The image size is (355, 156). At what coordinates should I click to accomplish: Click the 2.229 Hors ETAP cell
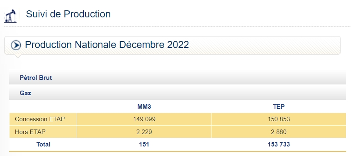(144, 132)
